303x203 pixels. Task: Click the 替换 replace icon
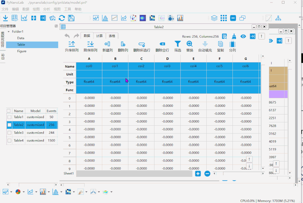[190, 44]
